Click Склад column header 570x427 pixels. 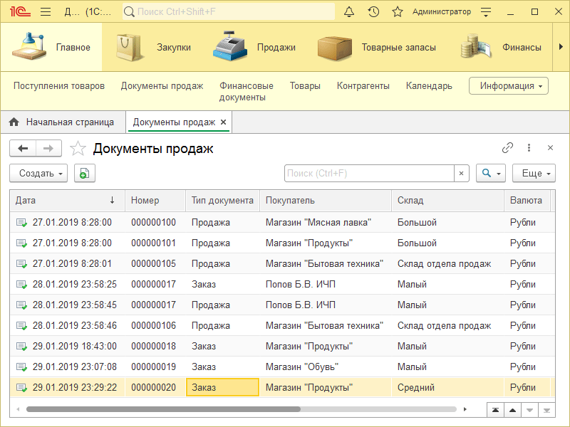(448, 201)
